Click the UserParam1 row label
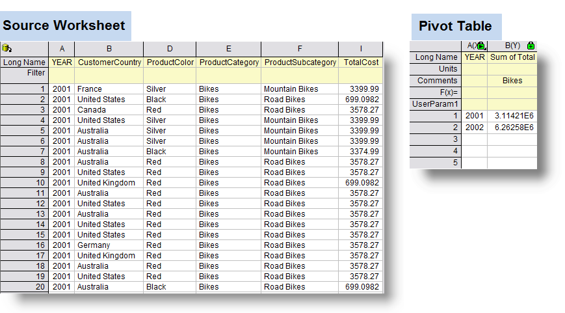Screen dimensions: 565x313 pos(436,104)
